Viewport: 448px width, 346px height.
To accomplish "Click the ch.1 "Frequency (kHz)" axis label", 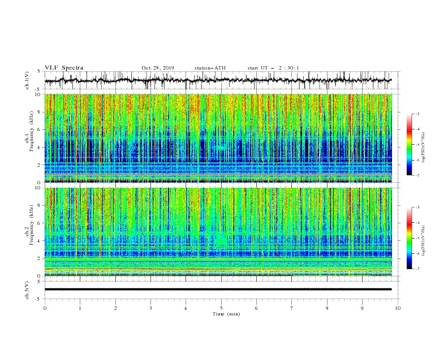I will point(31,132).
